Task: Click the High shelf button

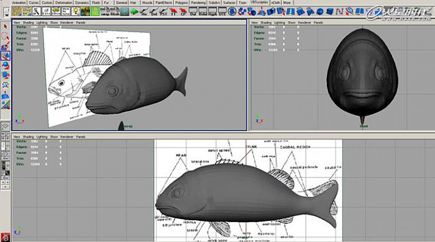Action: [213, 11]
